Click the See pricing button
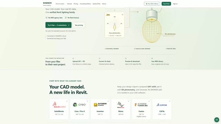The height and width of the screenshot is (124, 221). (x=79, y=25)
